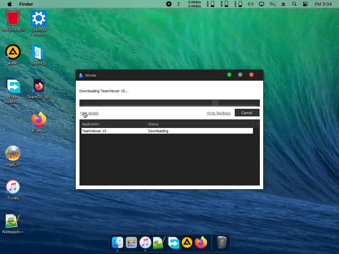Click the MEM usage indicator in menu bar
Viewport: 339px width, 254px height.
[x=224, y=4]
